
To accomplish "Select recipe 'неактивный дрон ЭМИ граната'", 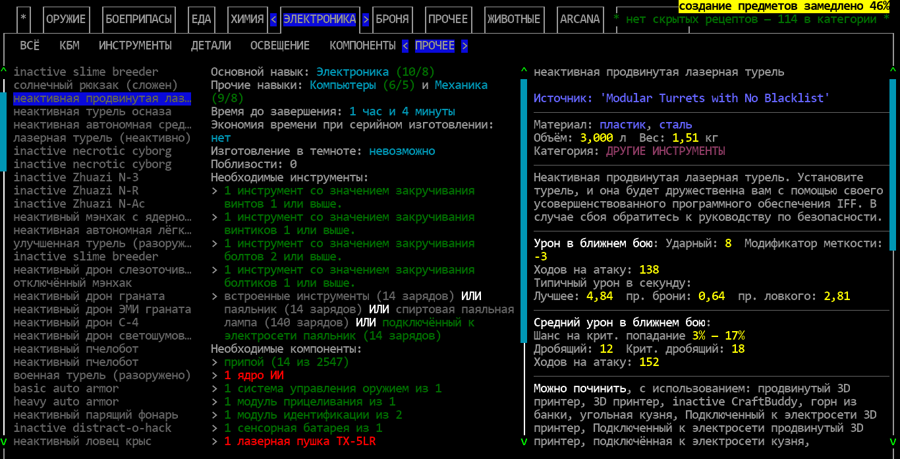I will 102,309.
